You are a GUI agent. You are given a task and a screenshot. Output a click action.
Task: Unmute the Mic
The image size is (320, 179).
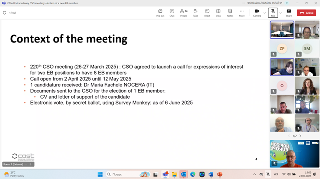(273, 13)
